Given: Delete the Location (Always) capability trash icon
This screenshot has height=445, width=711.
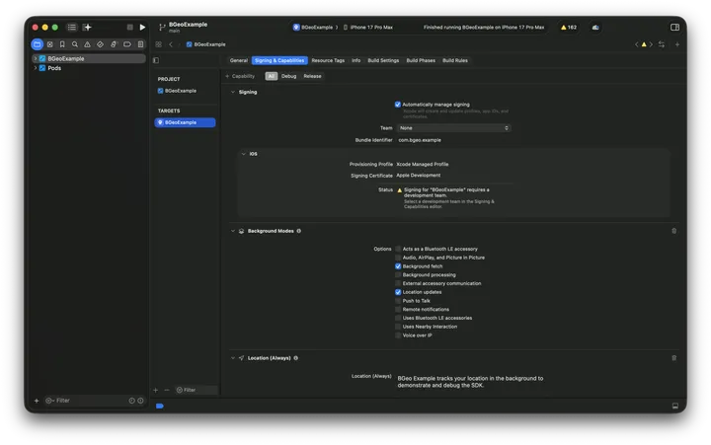Looking at the screenshot, I should [x=673, y=357].
